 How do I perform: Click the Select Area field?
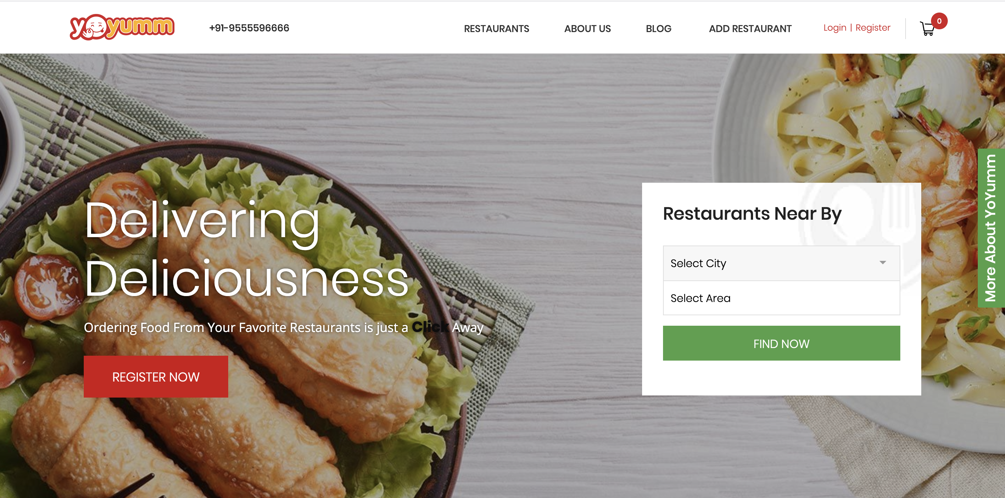(x=781, y=298)
